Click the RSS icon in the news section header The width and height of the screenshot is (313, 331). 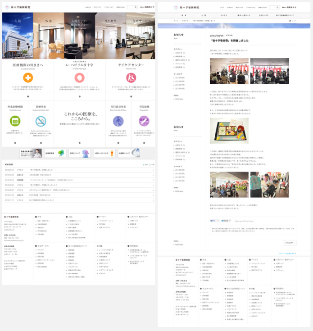click(144, 165)
